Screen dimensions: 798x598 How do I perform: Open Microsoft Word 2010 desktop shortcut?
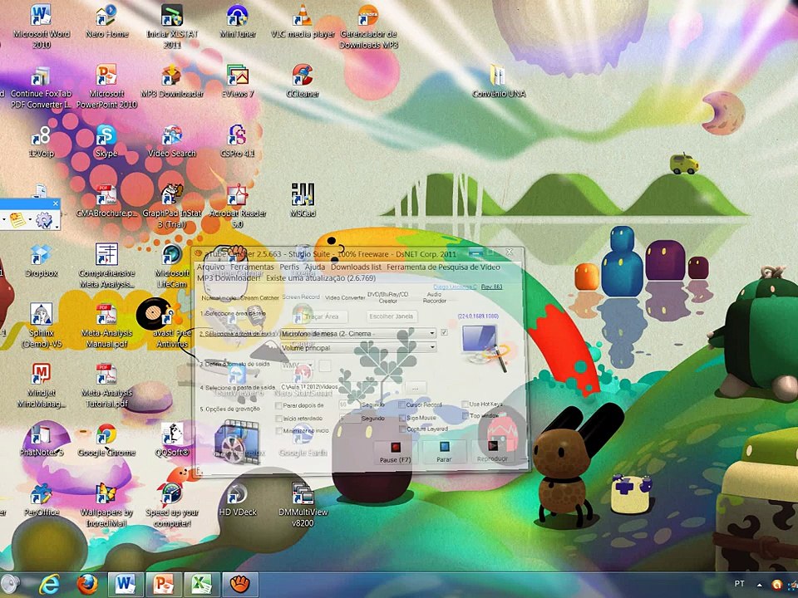(42, 27)
